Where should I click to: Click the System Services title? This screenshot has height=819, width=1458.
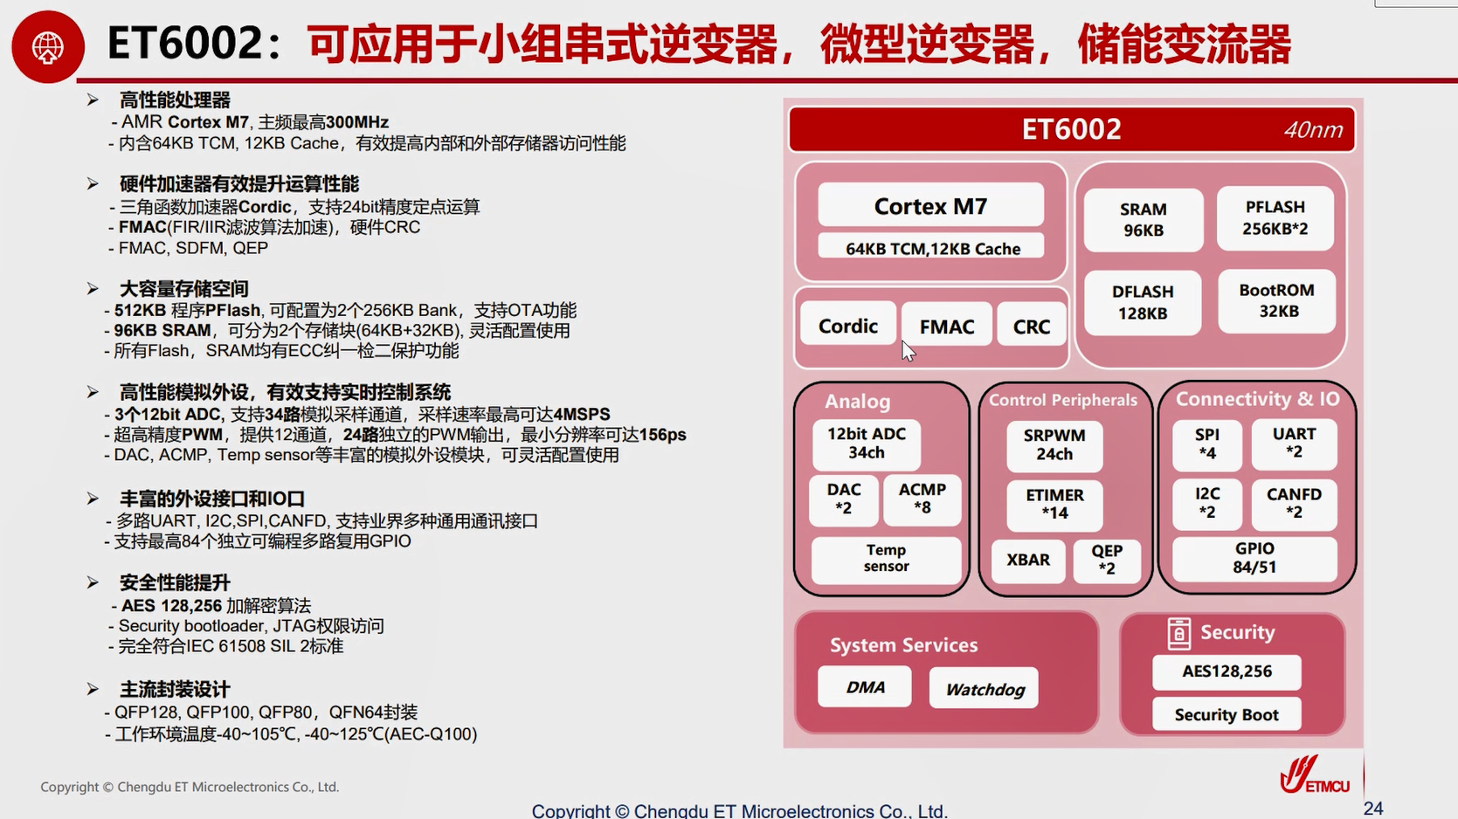[903, 645]
